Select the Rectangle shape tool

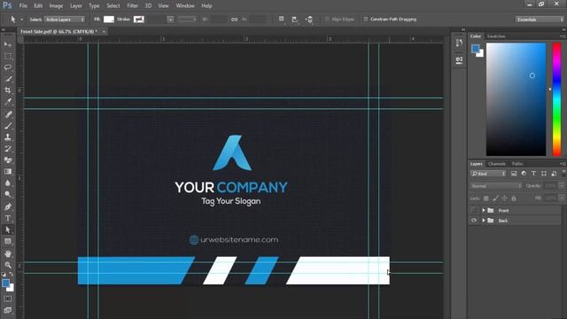pos(8,241)
